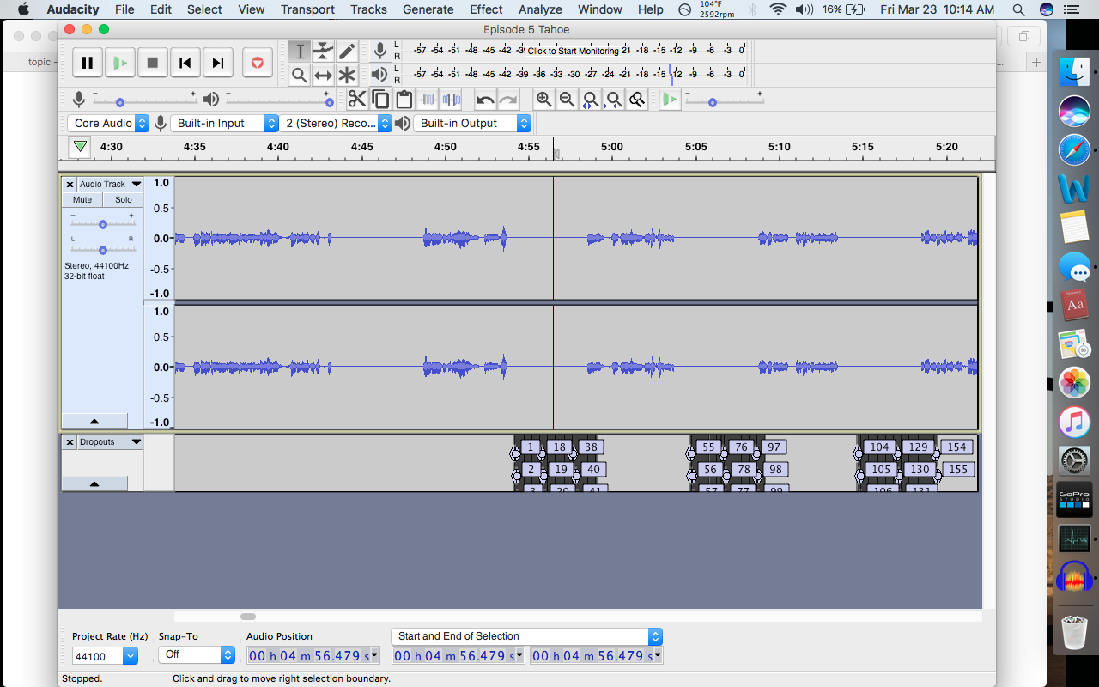Click Fit Project zoom icon
The image size is (1099, 687).
[613, 100]
